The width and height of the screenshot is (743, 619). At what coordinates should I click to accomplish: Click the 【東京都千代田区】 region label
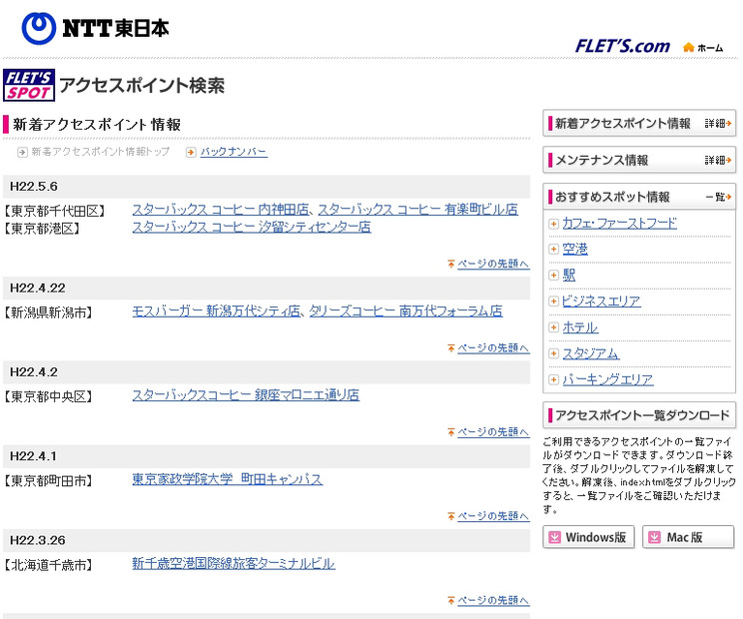(55, 212)
